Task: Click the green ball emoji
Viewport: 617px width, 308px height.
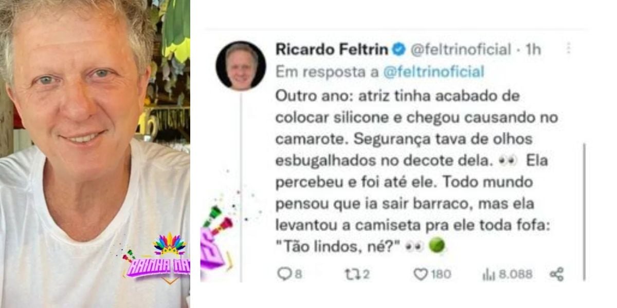Action: click(437, 246)
